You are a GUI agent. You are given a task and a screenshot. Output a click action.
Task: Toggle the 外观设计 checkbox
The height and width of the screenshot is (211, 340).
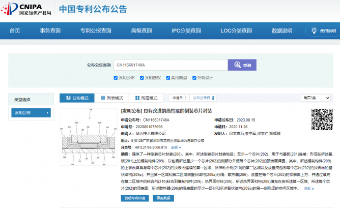point(196,78)
